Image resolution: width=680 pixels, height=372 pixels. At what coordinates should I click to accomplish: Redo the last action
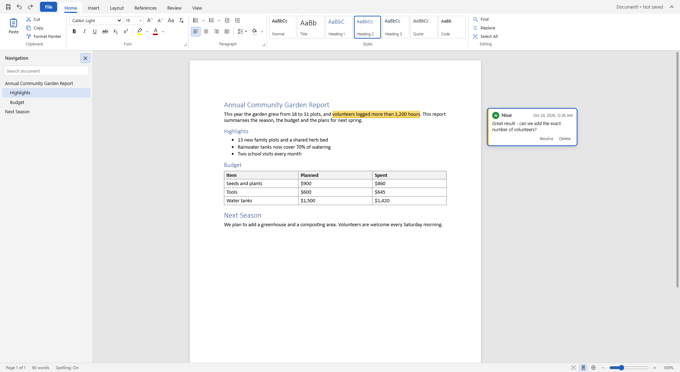pyautogui.click(x=30, y=7)
